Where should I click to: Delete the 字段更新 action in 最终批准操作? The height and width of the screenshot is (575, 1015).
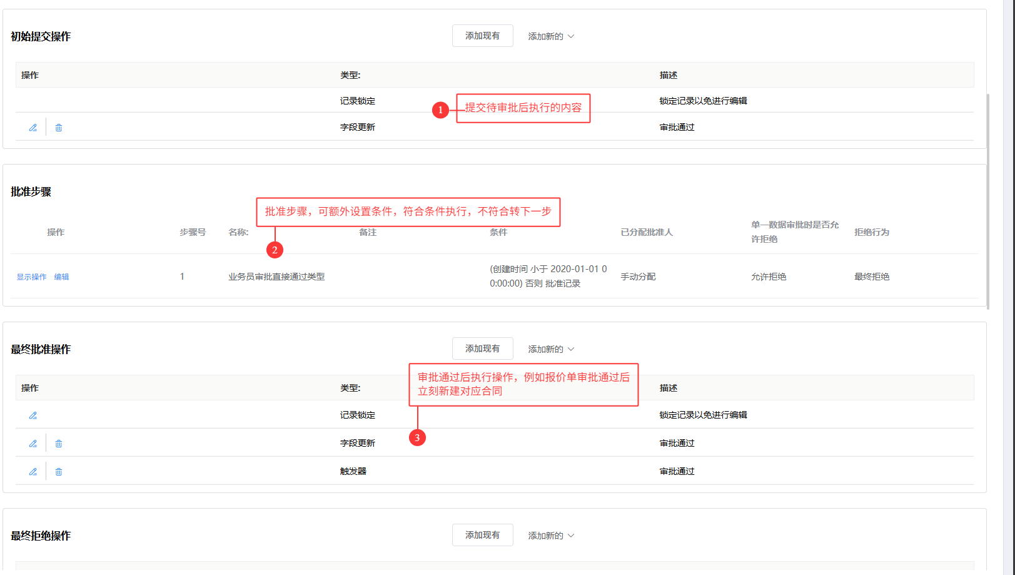59,444
